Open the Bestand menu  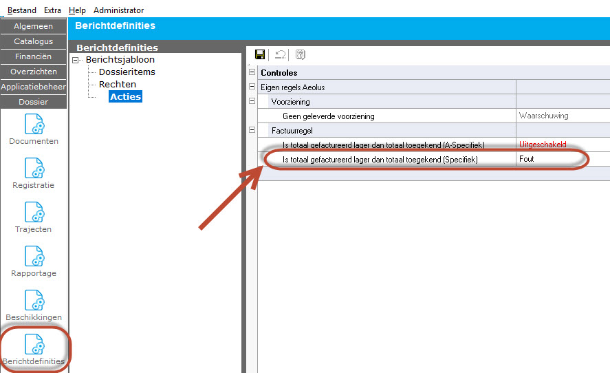coord(23,10)
